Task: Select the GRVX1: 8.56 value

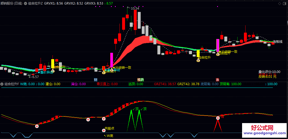Action: click(53, 3)
